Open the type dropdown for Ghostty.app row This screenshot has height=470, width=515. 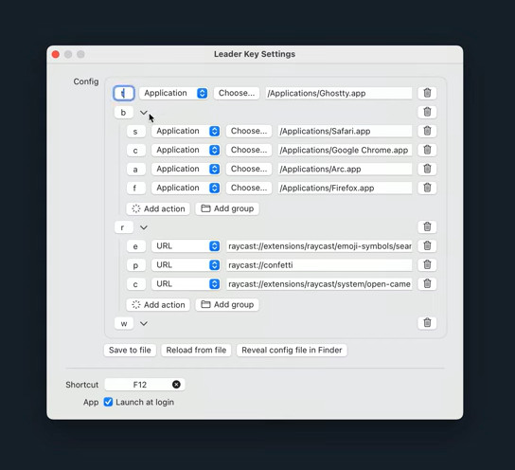173,93
